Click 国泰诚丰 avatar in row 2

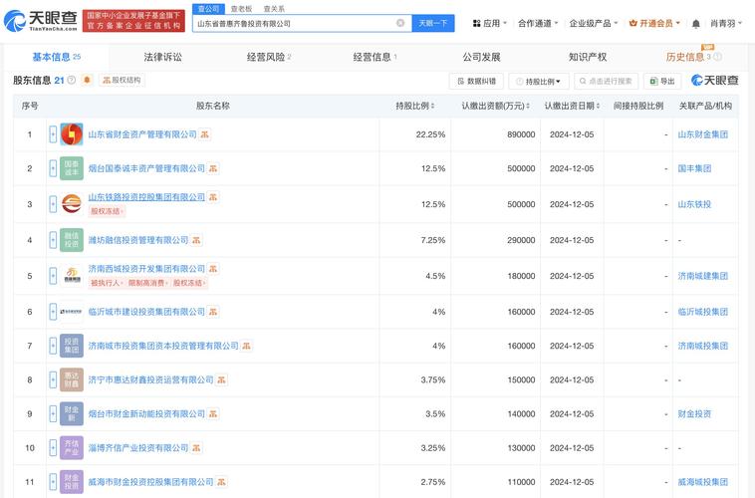pyautogui.click(x=72, y=168)
